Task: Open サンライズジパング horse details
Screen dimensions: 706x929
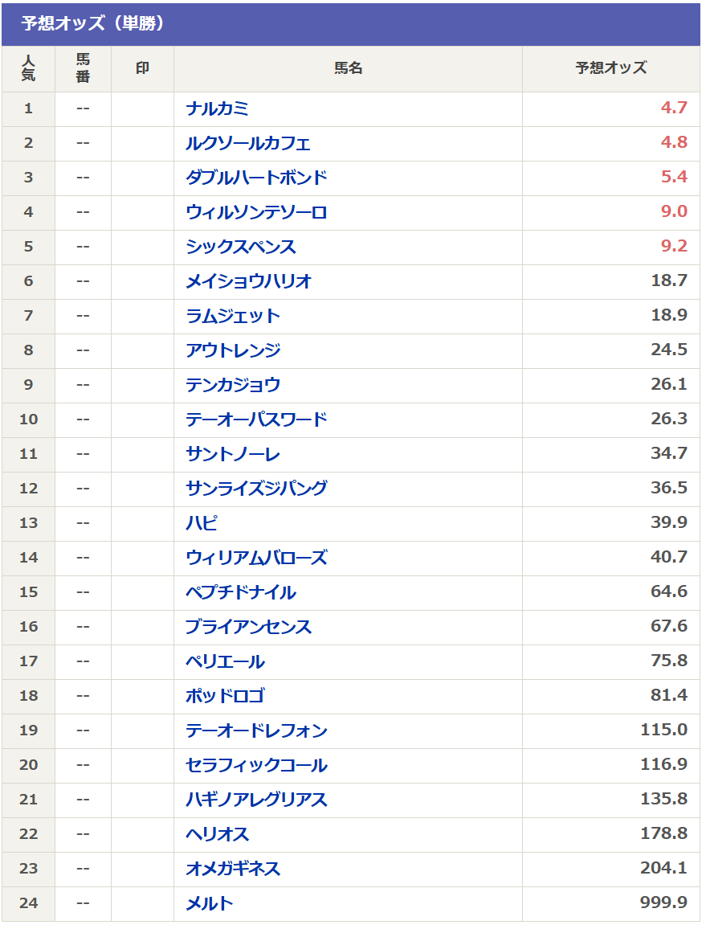Action: [256, 489]
